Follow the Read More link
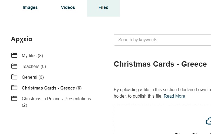The width and height of the screenshot is (211, 134). 174,96
